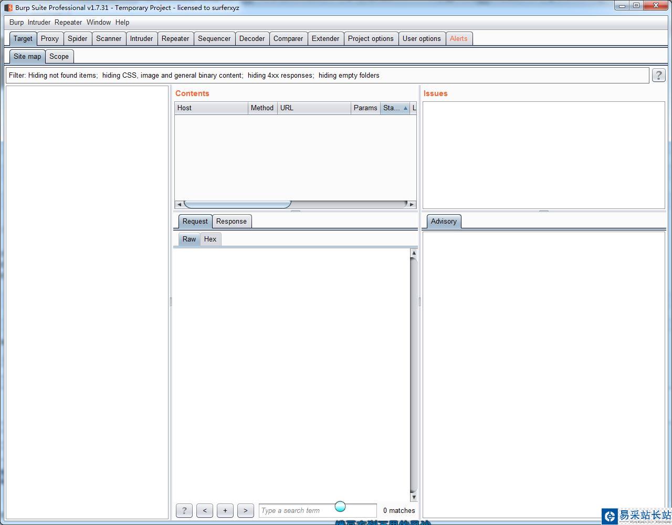Switch to the Extender tab

pos(325,38)
